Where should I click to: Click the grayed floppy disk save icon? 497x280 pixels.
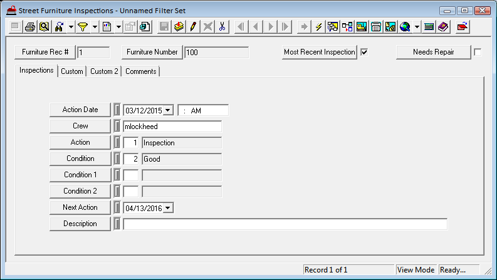164,27
